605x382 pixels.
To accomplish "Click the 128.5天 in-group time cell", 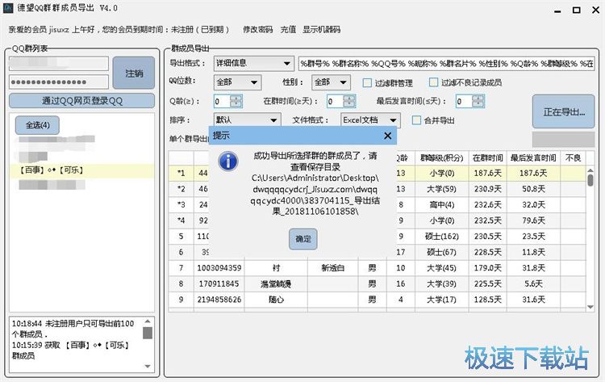I will [488, 300].
